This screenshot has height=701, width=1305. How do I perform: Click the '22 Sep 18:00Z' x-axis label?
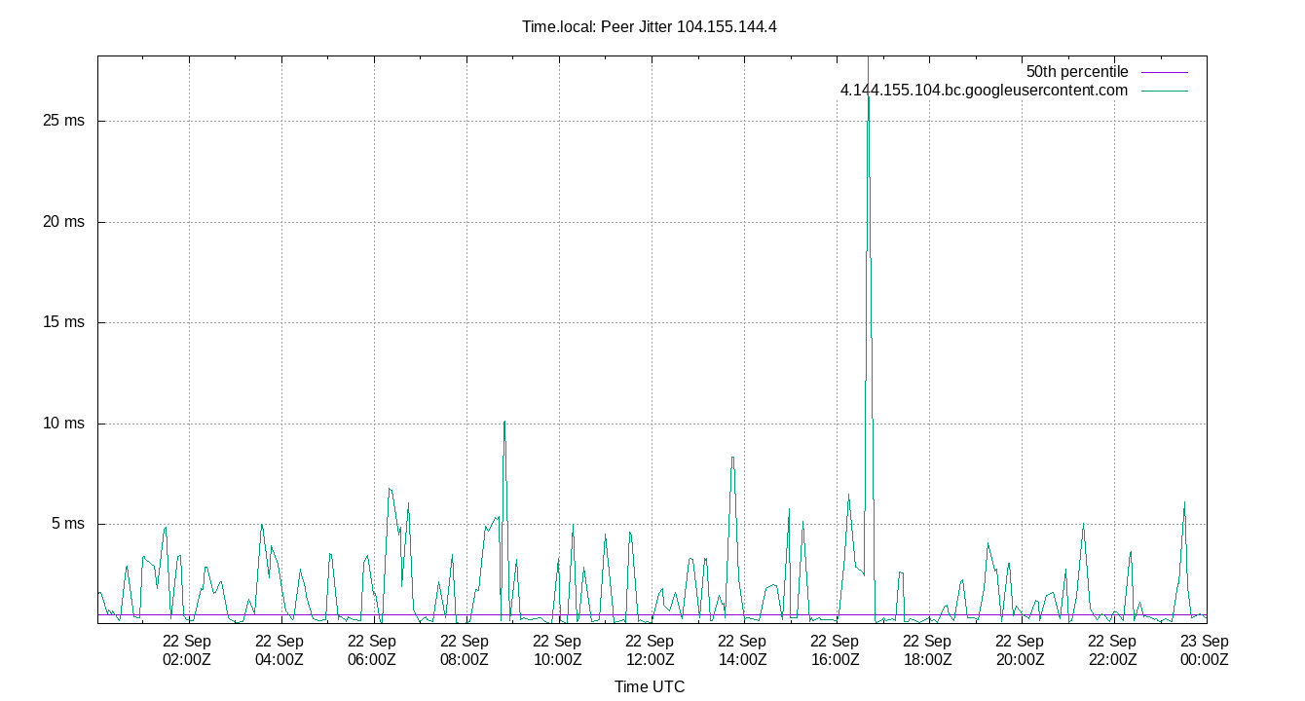tap(926, 650)
